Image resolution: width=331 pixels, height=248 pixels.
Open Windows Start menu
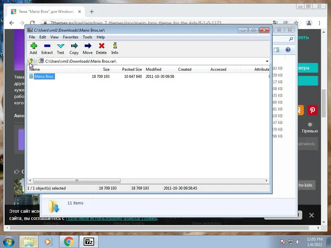(8, 242)
